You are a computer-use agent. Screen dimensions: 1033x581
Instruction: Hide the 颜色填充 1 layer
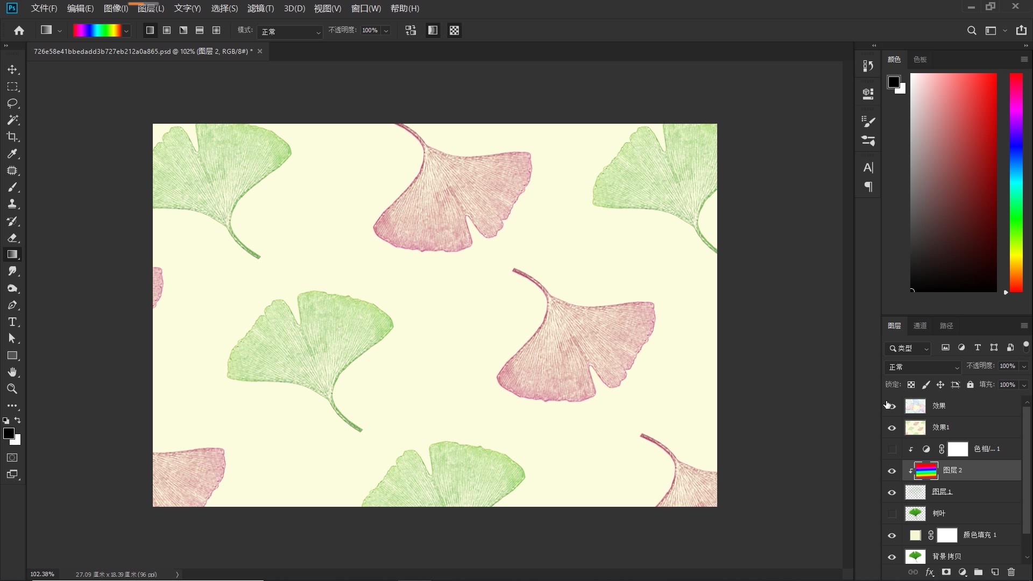892,535
